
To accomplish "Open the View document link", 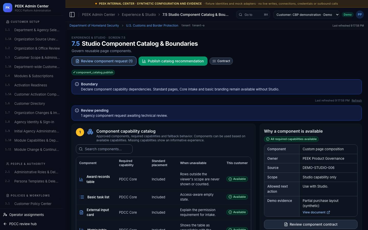I will (x=316, y=212).
